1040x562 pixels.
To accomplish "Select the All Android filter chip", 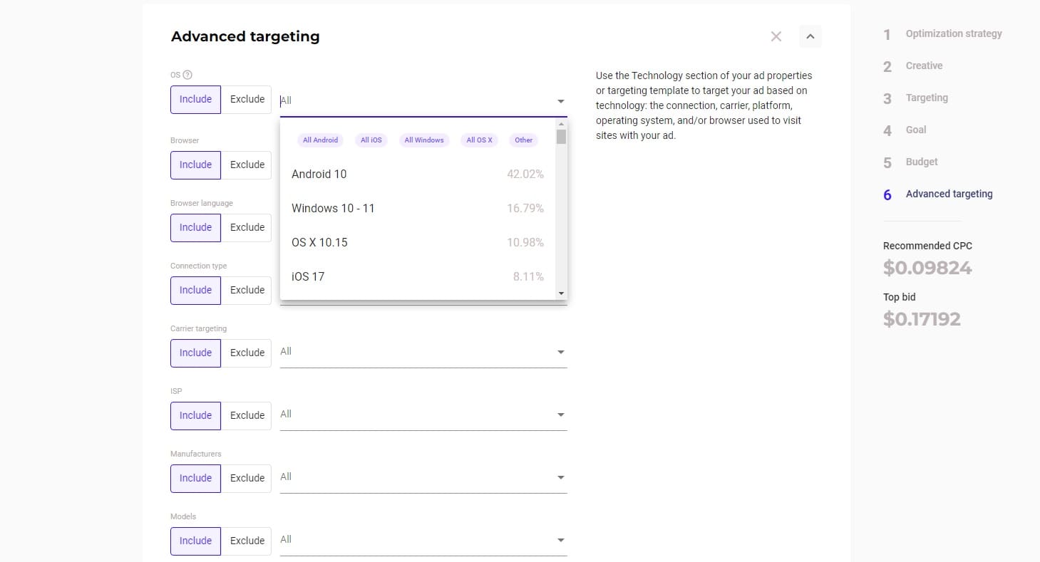I will [320, 140].
